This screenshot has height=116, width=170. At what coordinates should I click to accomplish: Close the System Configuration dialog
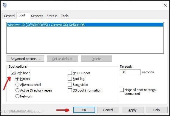point(165,5)
